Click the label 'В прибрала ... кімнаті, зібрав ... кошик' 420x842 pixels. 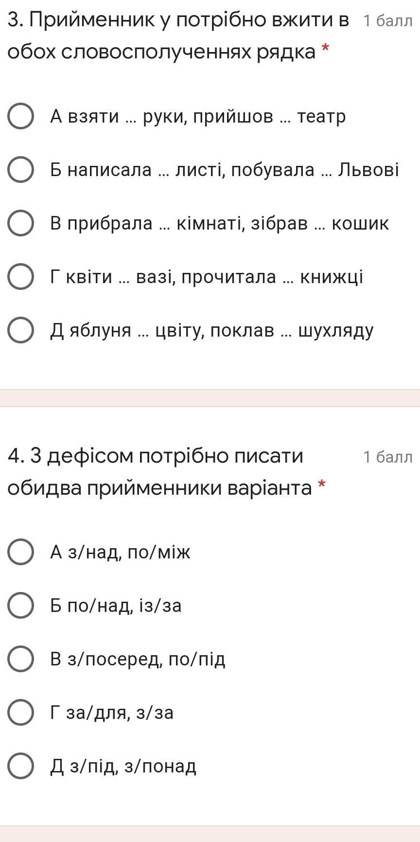(x=219, y=223)
